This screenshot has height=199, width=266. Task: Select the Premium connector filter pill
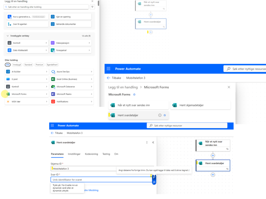39,65
